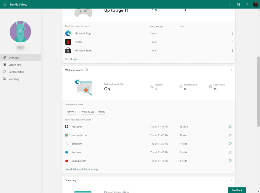The height and width of the screenshot is (193, 260).
Task: Click the youtube.com site icon
Action: [67, 161]
